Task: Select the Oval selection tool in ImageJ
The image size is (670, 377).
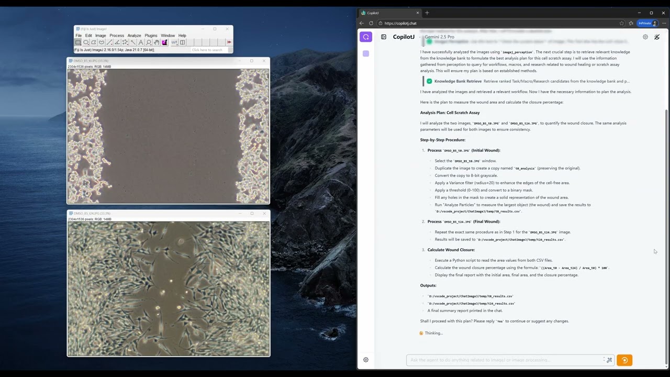Action: tap(86, 42)
